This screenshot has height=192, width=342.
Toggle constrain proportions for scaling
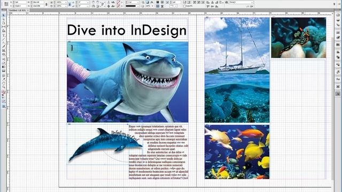70,4
